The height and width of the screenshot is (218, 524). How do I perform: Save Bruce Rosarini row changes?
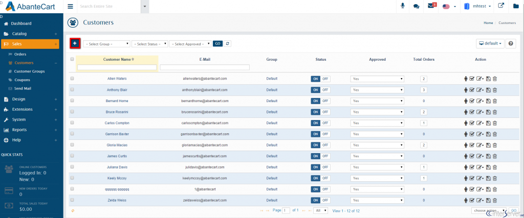point(488,112)
